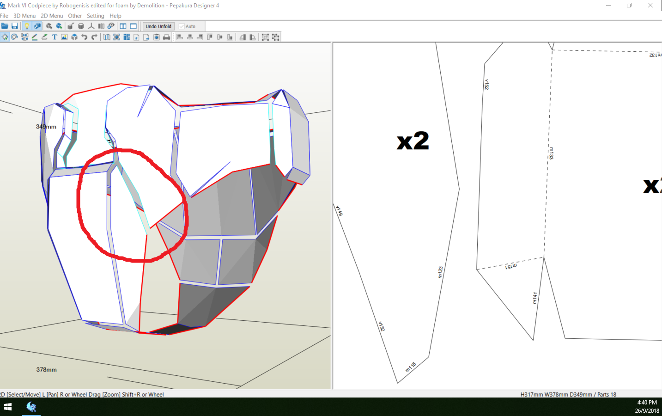
Task: Switch to single-pane window layout
Action: pos(134,26)
